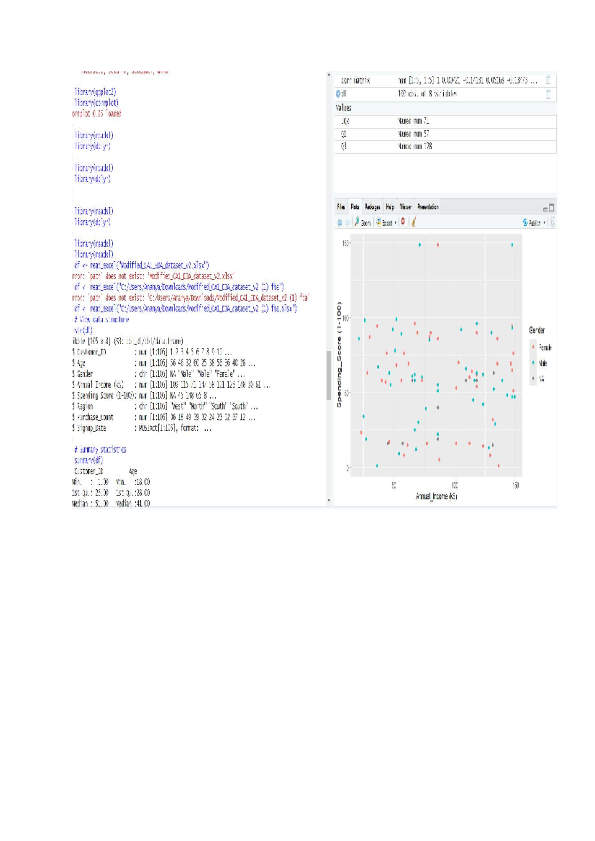Click the Gender legend title
The image size is (595, 841).
click(x=537, y=330)
